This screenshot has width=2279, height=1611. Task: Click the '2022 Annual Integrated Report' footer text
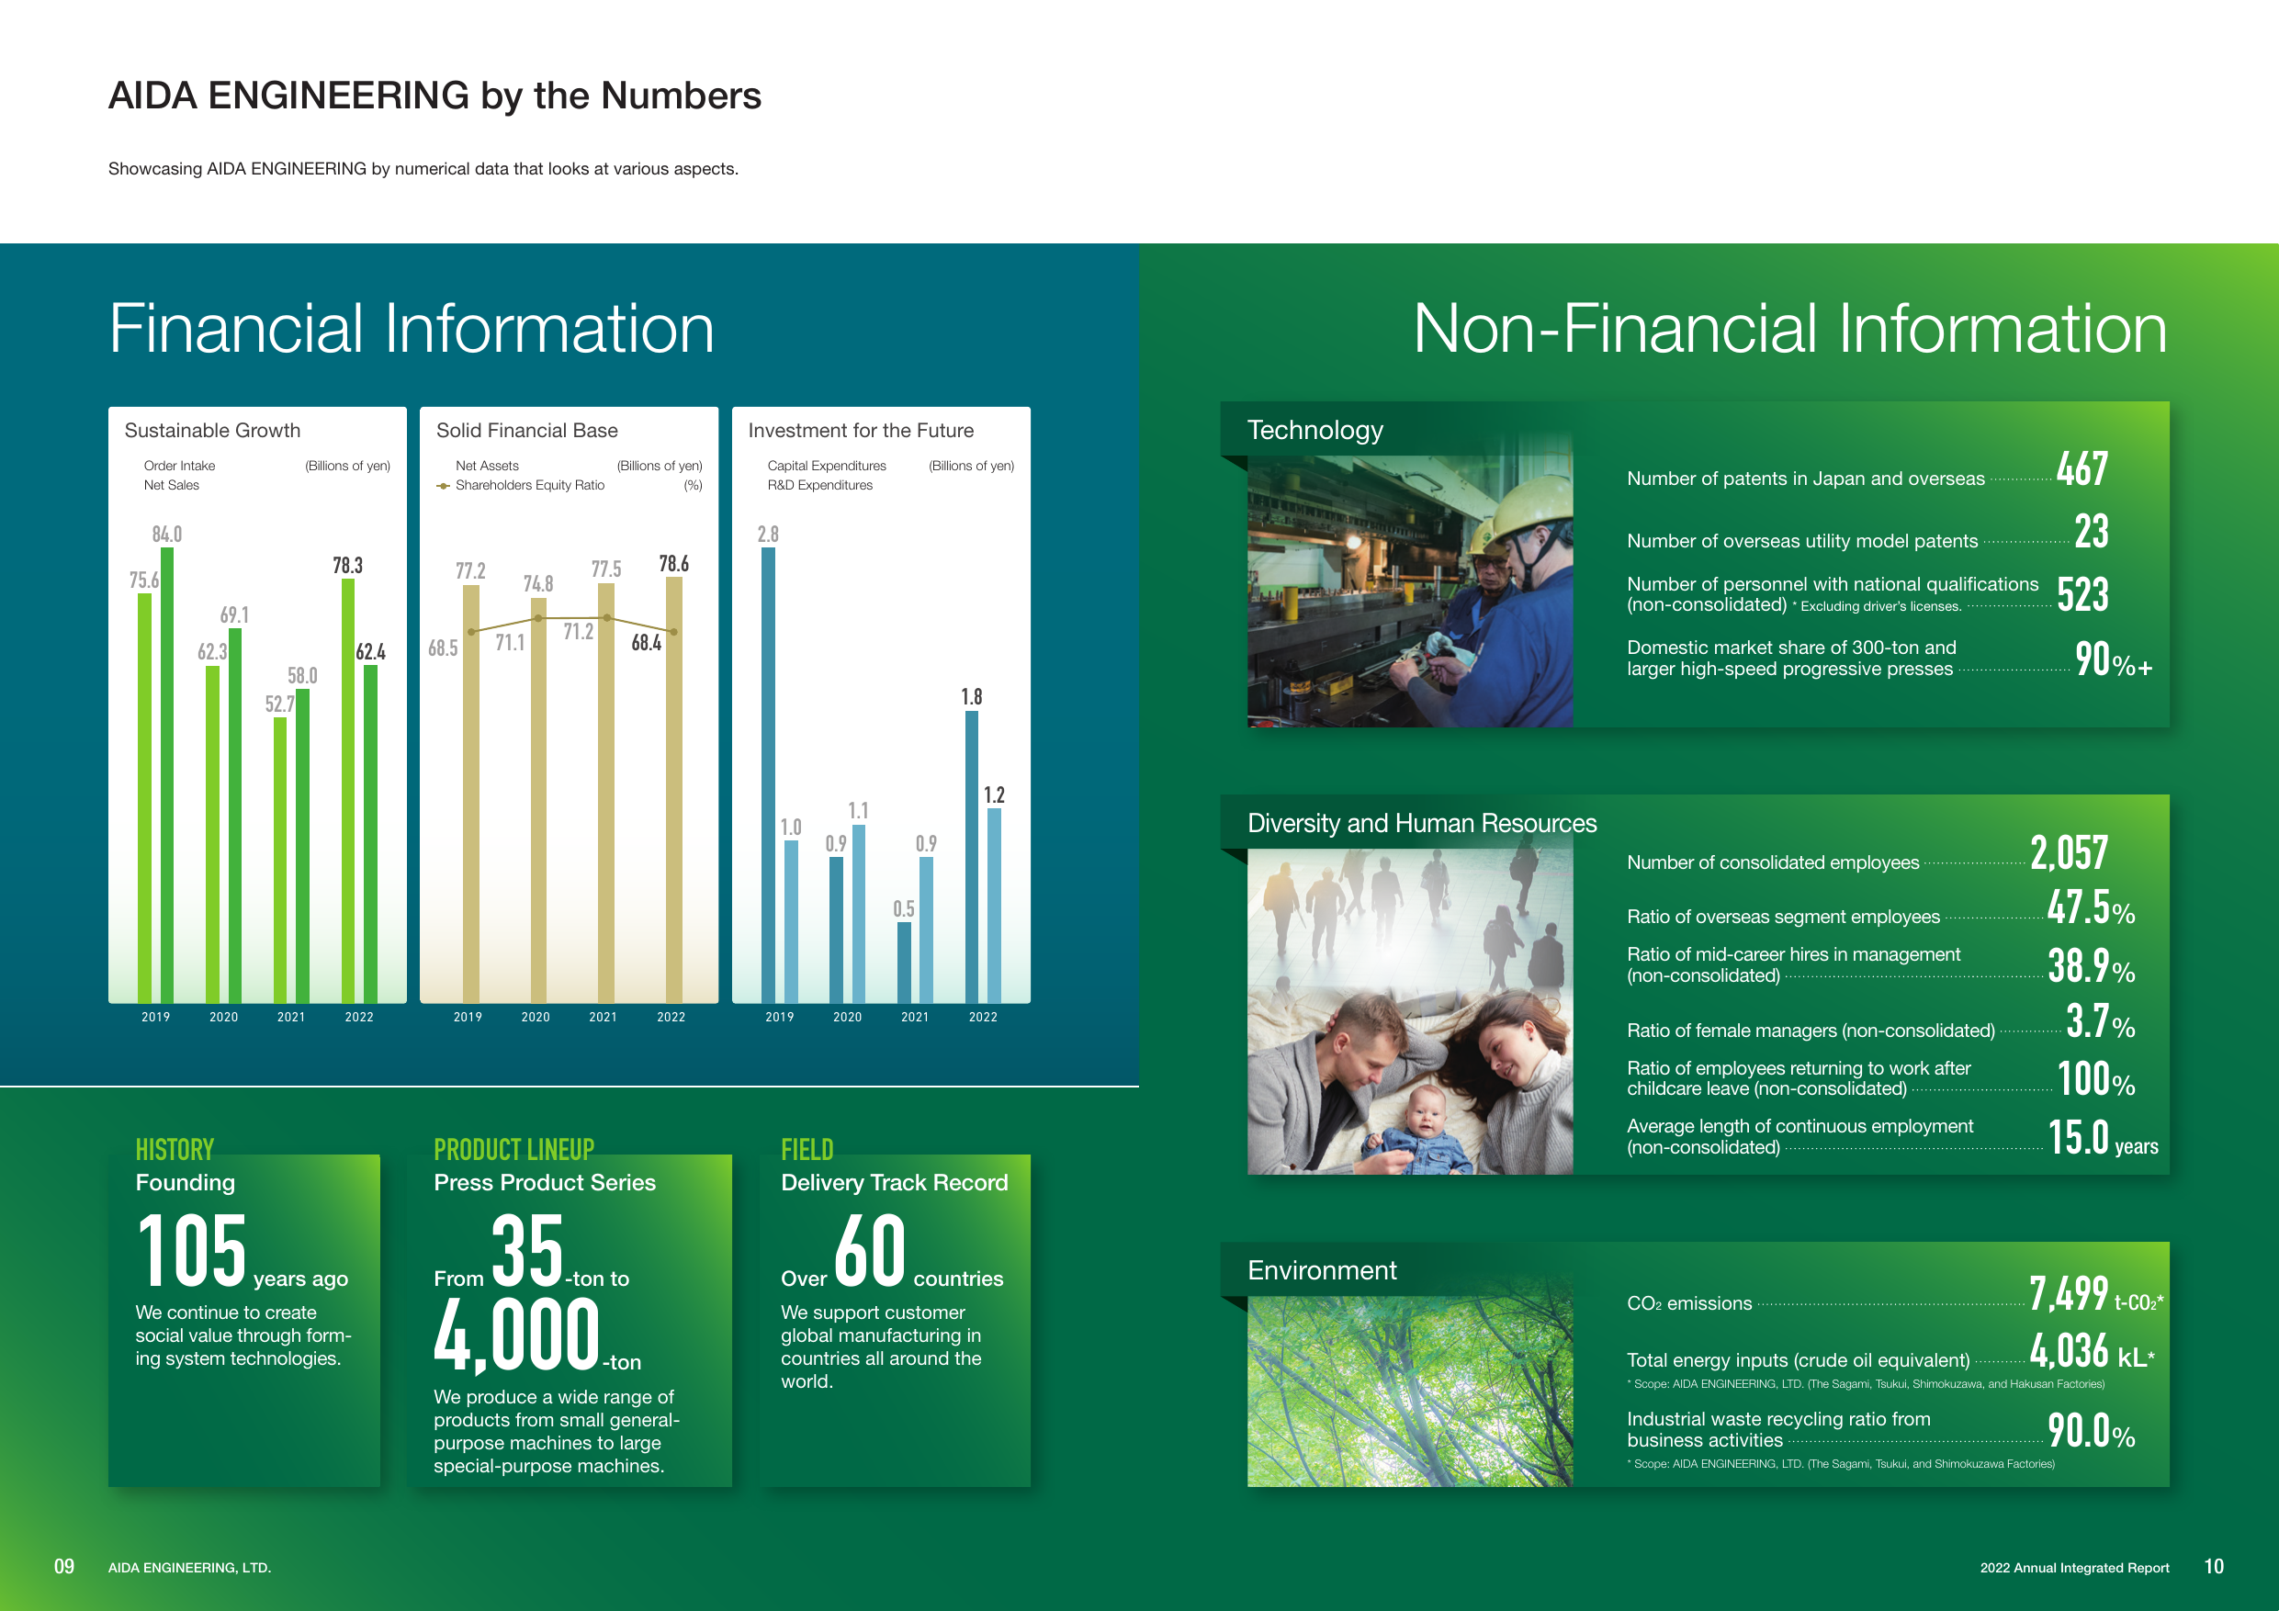2074,1567
